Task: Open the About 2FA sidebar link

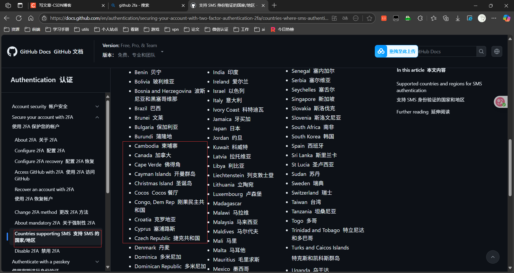Action: click(x=36, y=140)
